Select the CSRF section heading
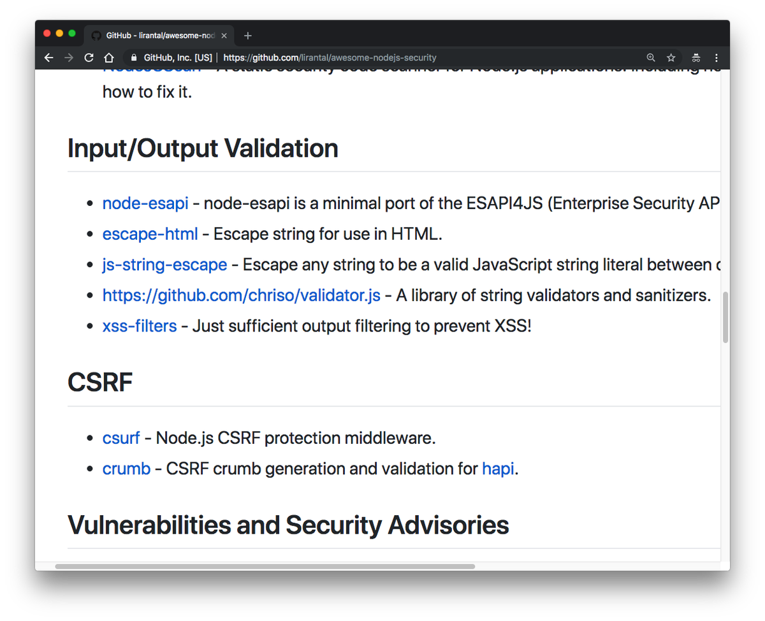The width and height of the screenshot is (765, 621). pos(100,383)
